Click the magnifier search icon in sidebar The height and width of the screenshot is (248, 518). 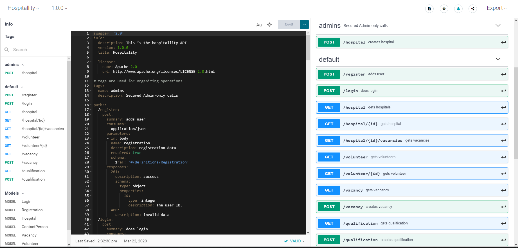click(7, 50)
